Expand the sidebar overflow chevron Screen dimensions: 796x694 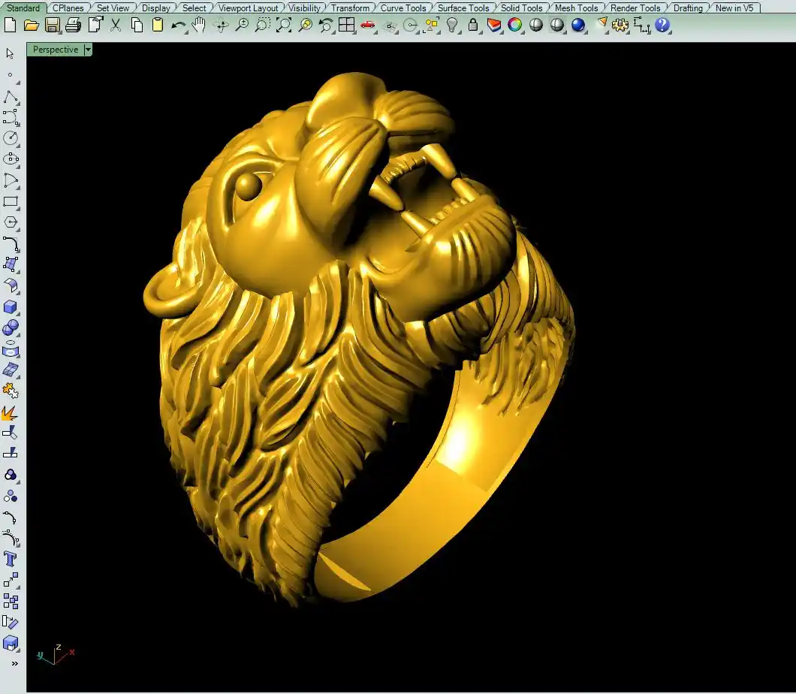coord(14,663)
